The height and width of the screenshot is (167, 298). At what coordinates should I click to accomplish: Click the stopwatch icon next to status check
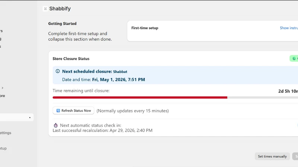pos(56,125)
